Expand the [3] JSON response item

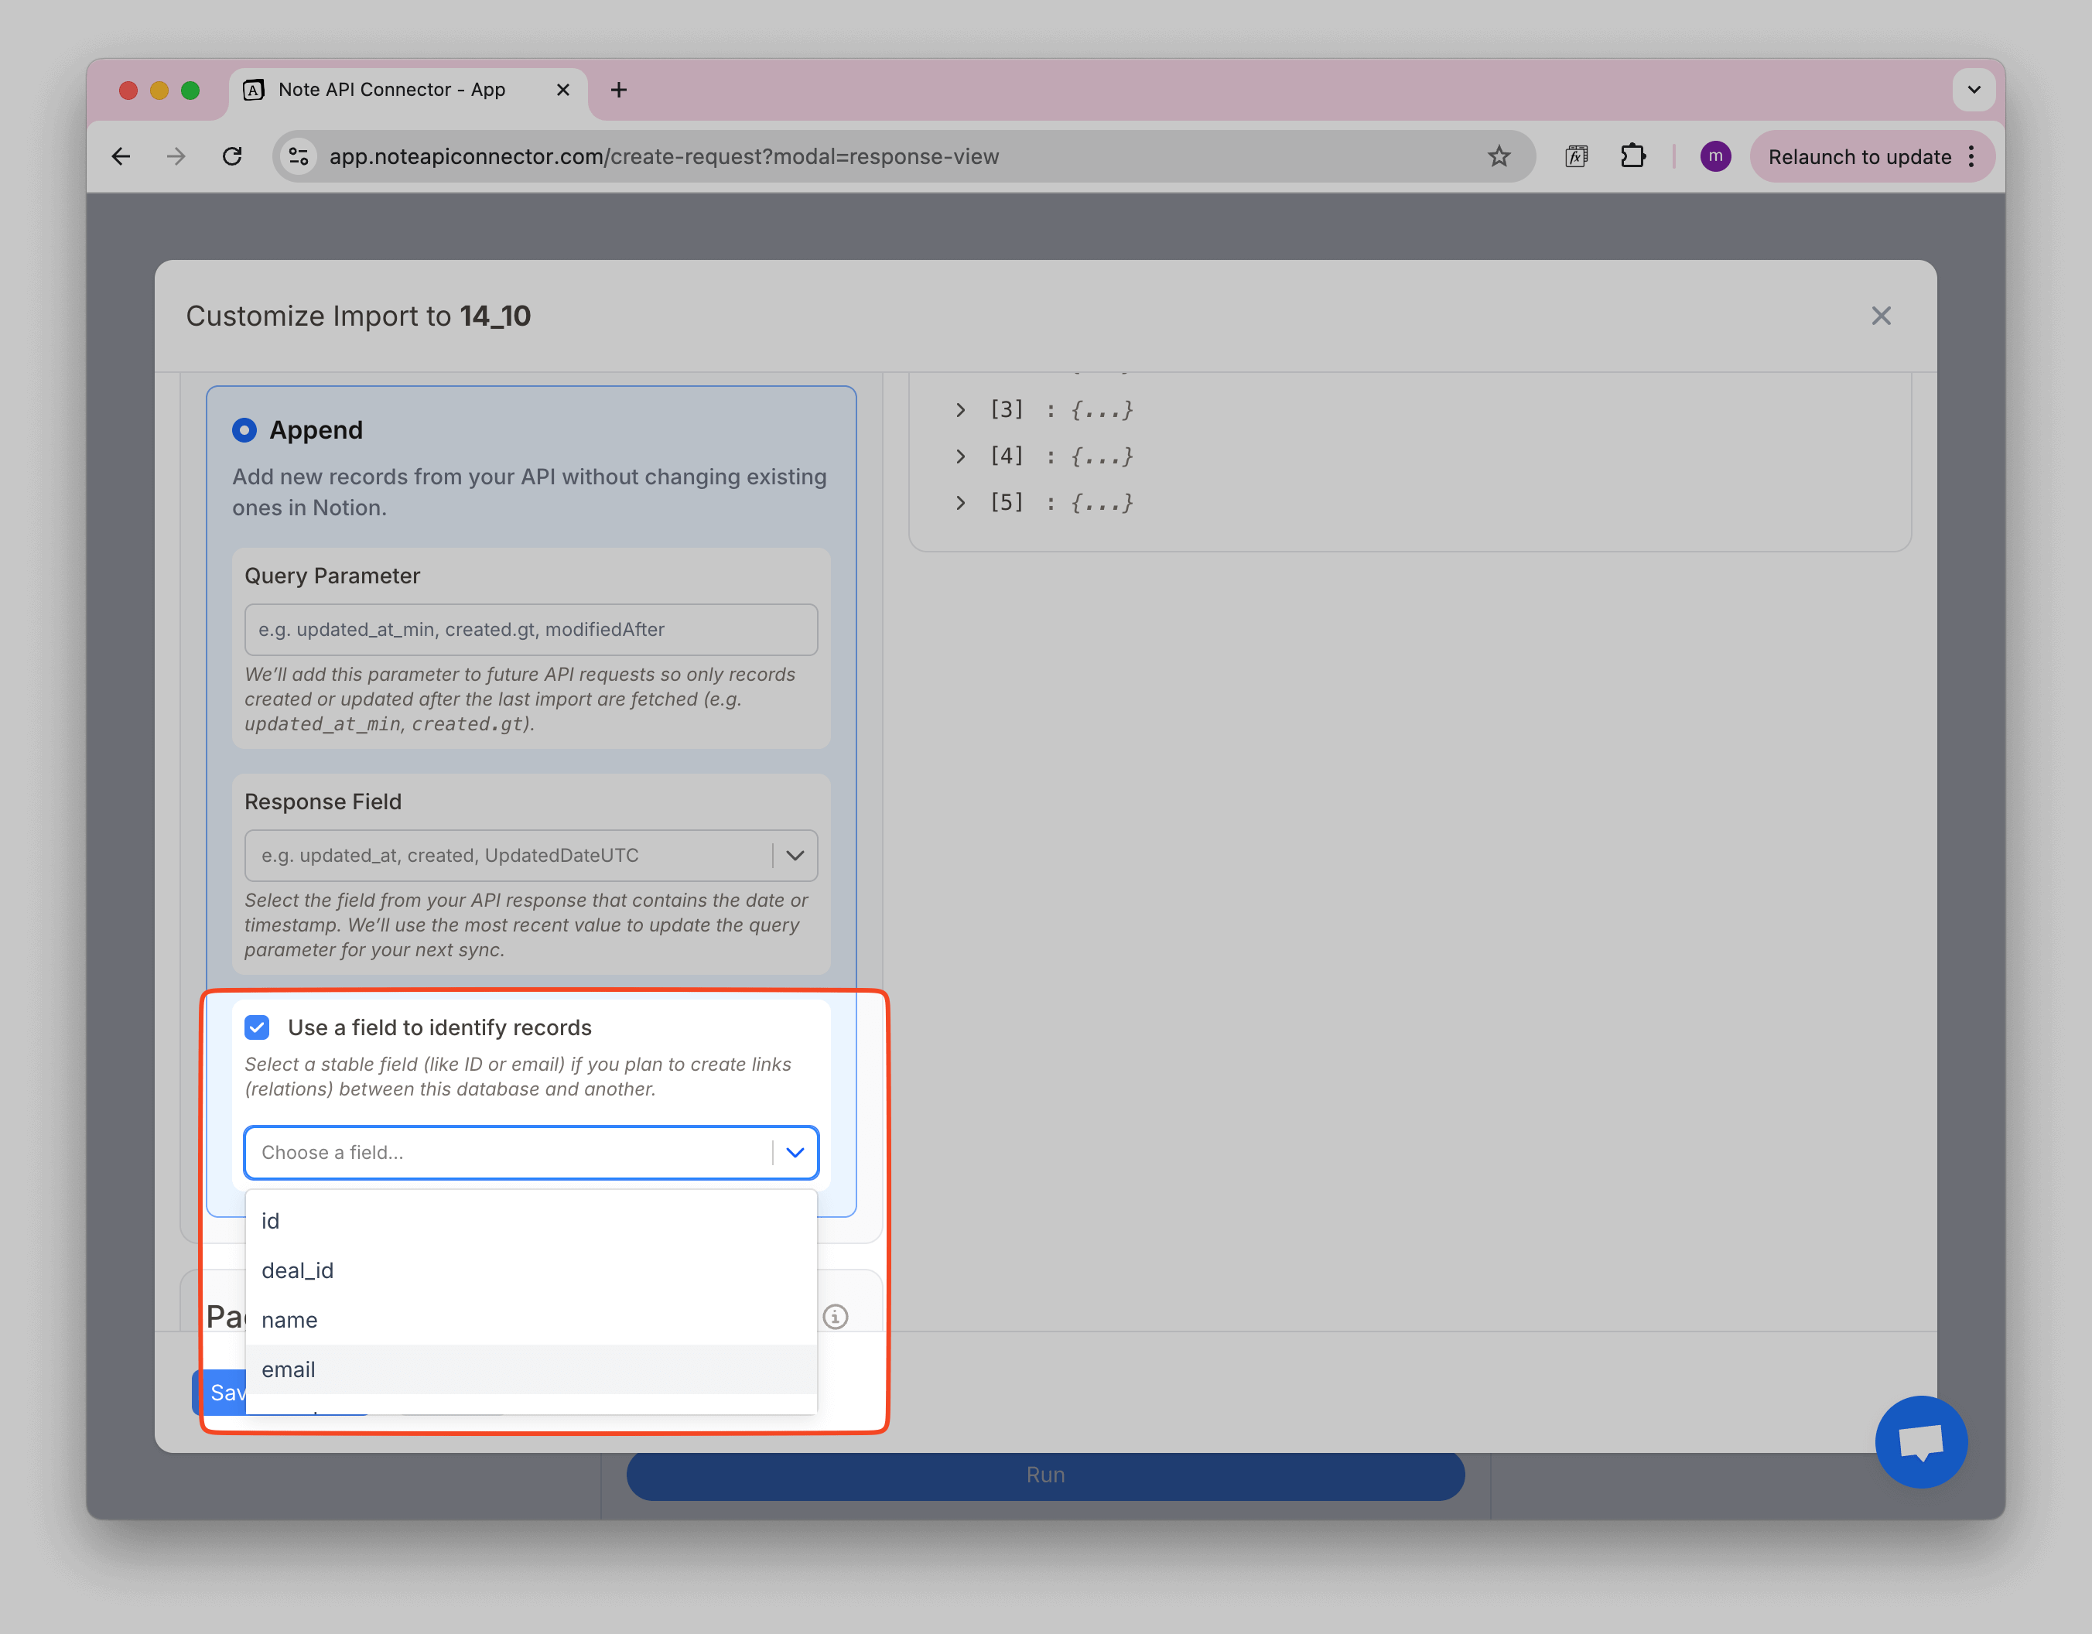click(x=960, y=410)
